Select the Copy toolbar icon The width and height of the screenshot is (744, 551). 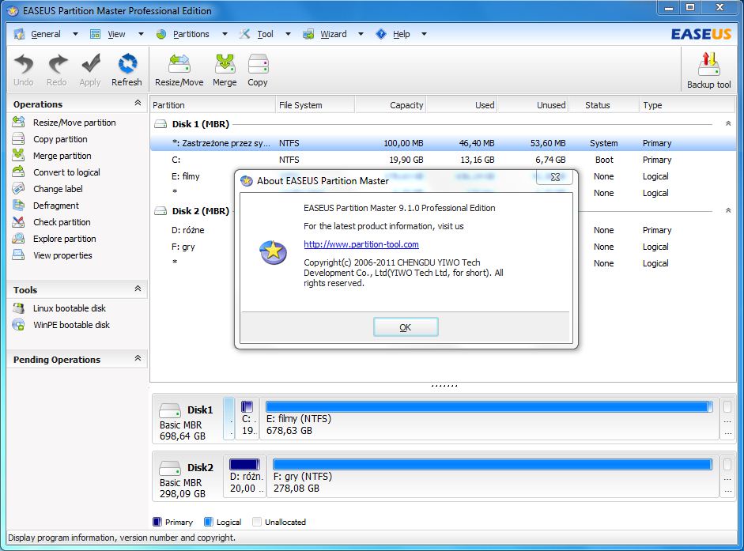click(x=258, y=70)
